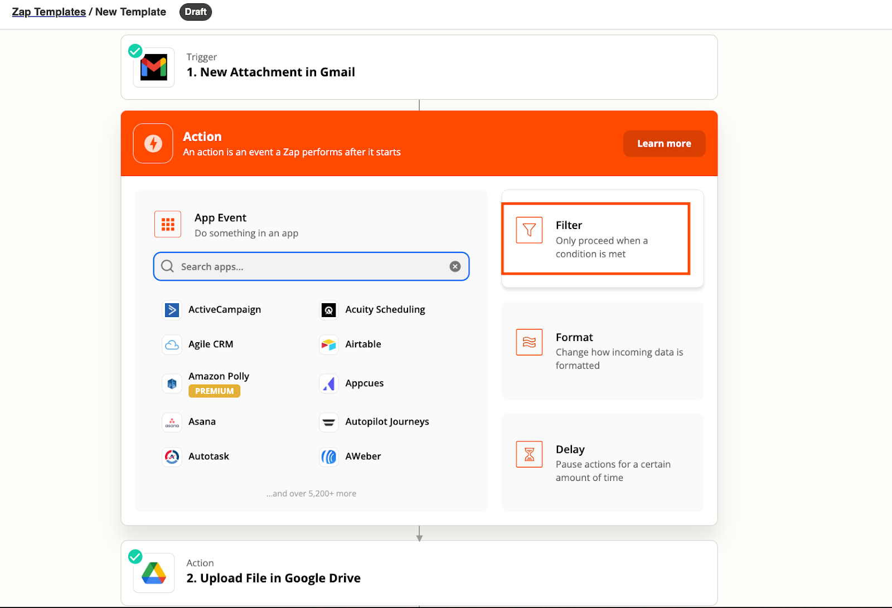
Task: Click the Gmail trigger icon
Action: point(153,67)
